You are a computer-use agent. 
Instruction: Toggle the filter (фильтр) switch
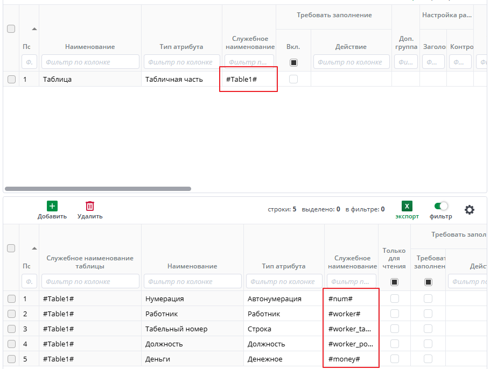(441, 206)
